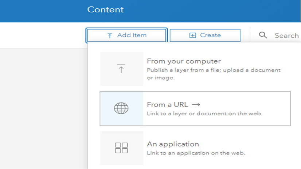Screen dimensions: 301x169
Task: Click the empty gray area left of the menu
Action: pos(44,109)
